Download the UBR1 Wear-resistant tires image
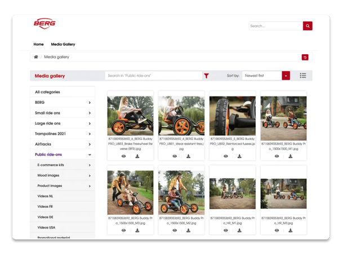 [188, 156]
